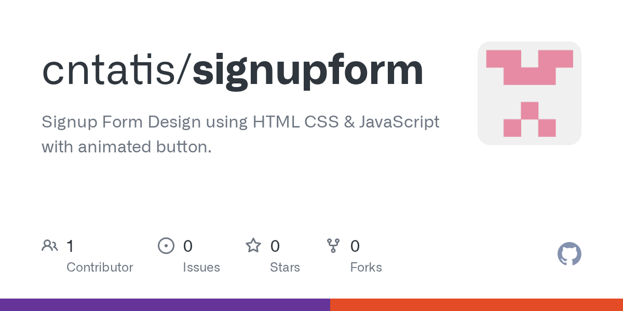The width and height of the screenshot is (623, 311).
Task: Click the stars count number 0
Action: point(275,246)
